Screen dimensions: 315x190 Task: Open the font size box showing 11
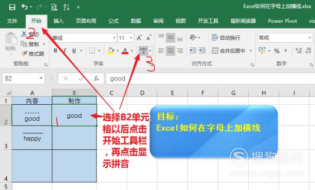126,38
